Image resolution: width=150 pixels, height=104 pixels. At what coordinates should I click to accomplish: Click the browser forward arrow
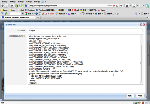6,6
